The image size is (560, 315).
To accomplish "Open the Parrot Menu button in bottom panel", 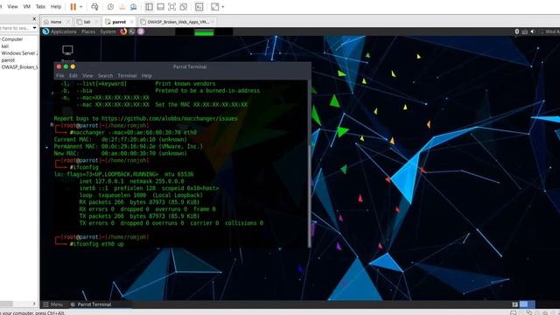I will [x=52, y=304].
